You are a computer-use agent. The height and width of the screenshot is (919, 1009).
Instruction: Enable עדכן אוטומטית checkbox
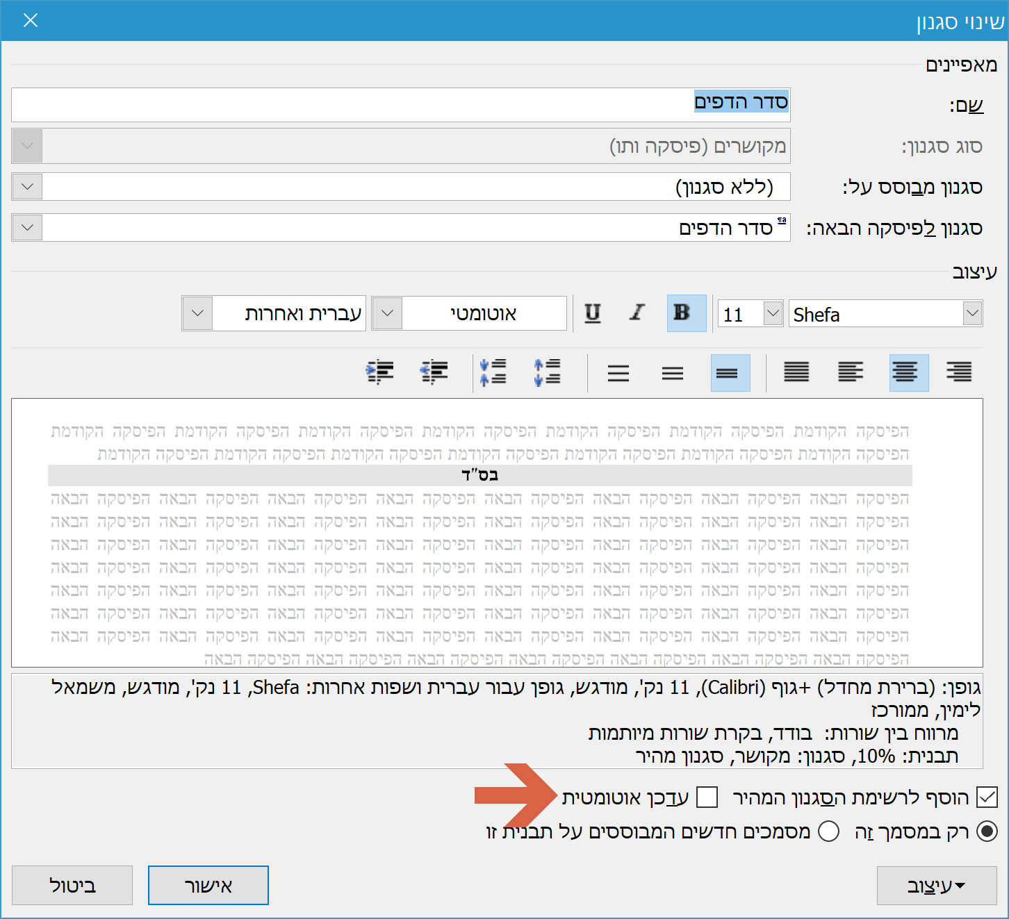click(x=707, y=797)
